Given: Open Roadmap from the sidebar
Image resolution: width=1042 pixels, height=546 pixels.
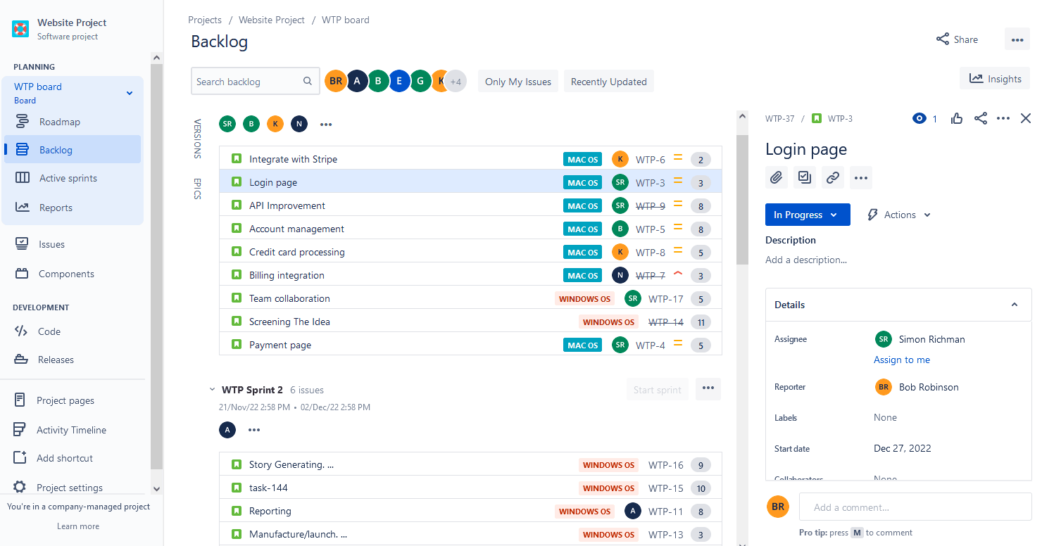Looking at the screenshot, I should [x=61, y=122].
